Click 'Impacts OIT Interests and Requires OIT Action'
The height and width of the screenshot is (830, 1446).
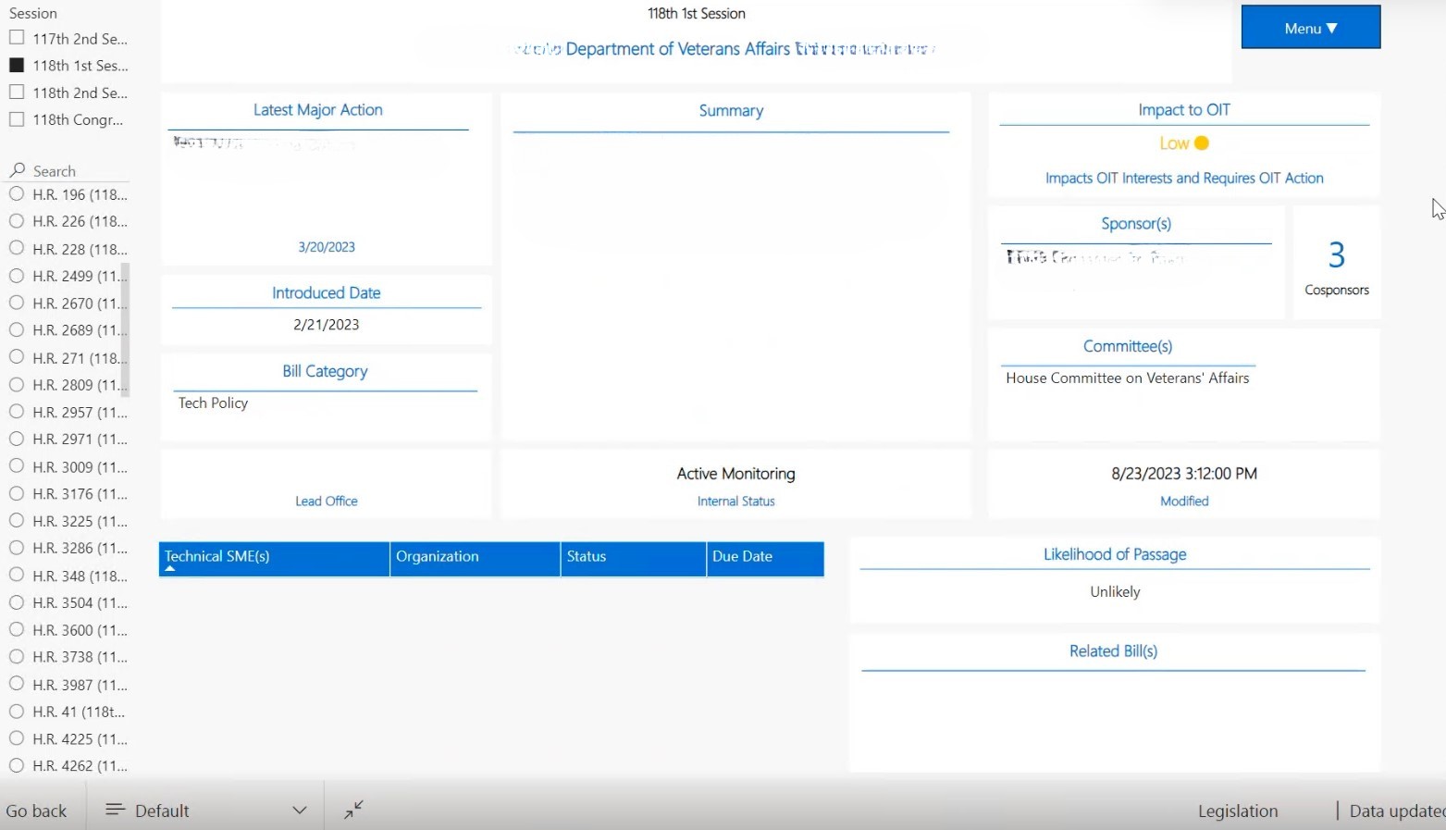coord(1184,178)
